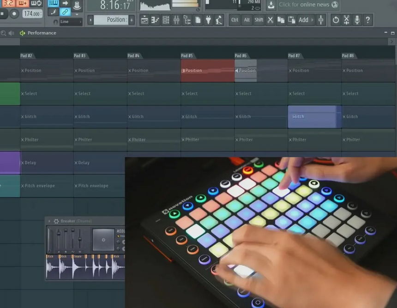Trigger the red Position clip in Pad #5
Viewport: 397px width, 308px height.
pos(208,71)
